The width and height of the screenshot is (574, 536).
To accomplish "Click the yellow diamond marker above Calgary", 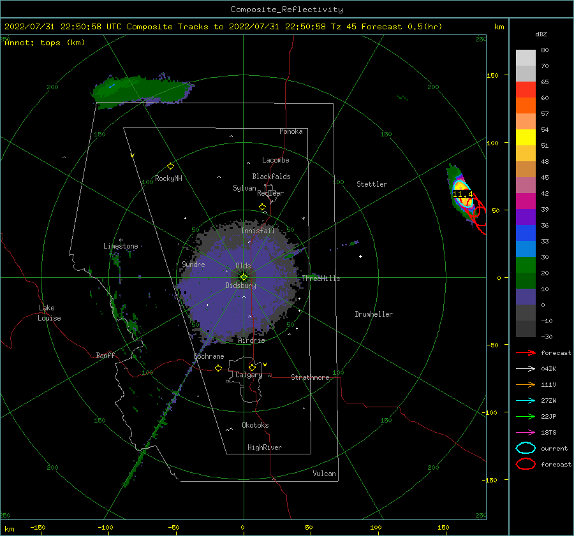I will (252, 367).
